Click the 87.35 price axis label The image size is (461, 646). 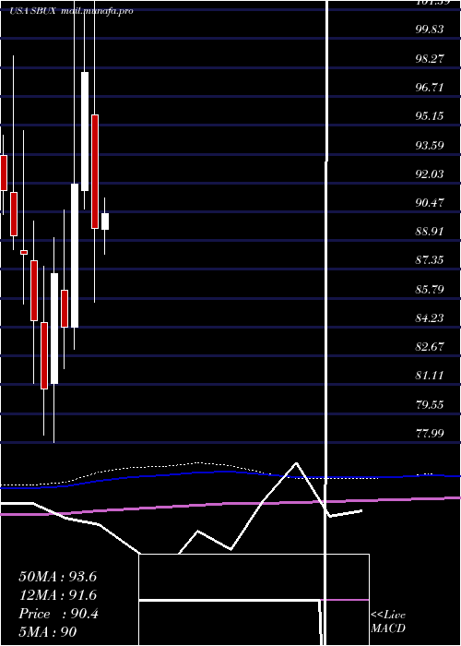tap(431, 260)
